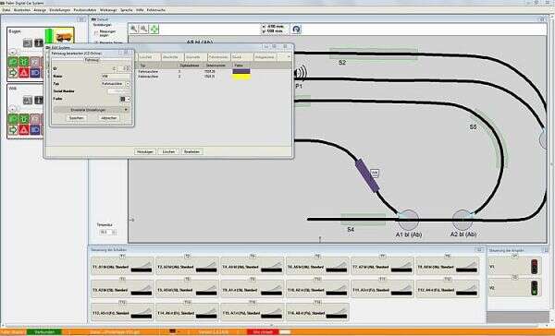Viewport: 555px width, 336px height.
Task: Click the Hinzufügen button in the Car System window
Action: [x=145, y=151]
